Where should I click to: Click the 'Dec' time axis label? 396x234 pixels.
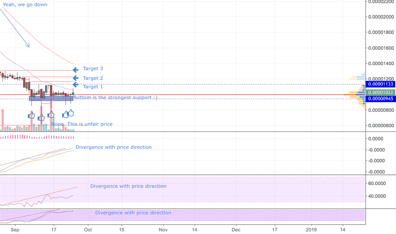[236, 230]
